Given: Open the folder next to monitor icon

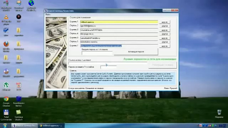Looking at the screenshot, I should pos(19,32).
